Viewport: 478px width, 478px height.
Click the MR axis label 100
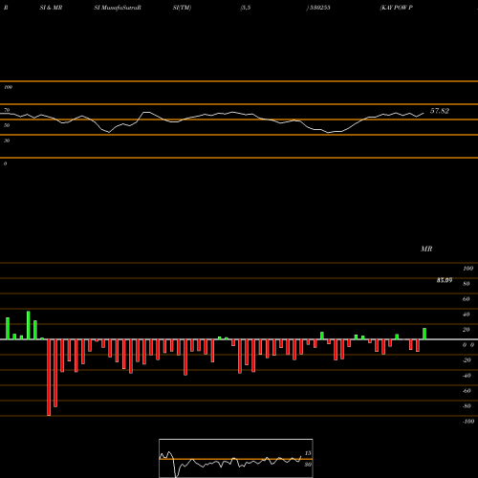468,269
